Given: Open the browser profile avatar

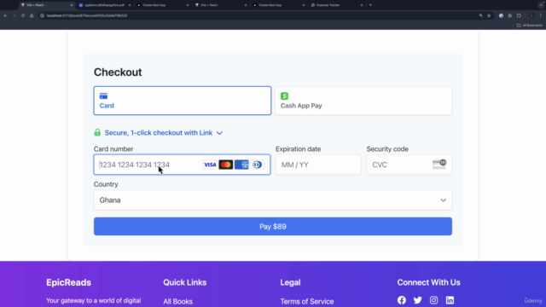Looking at the screenshot, I should coord(531,15).
